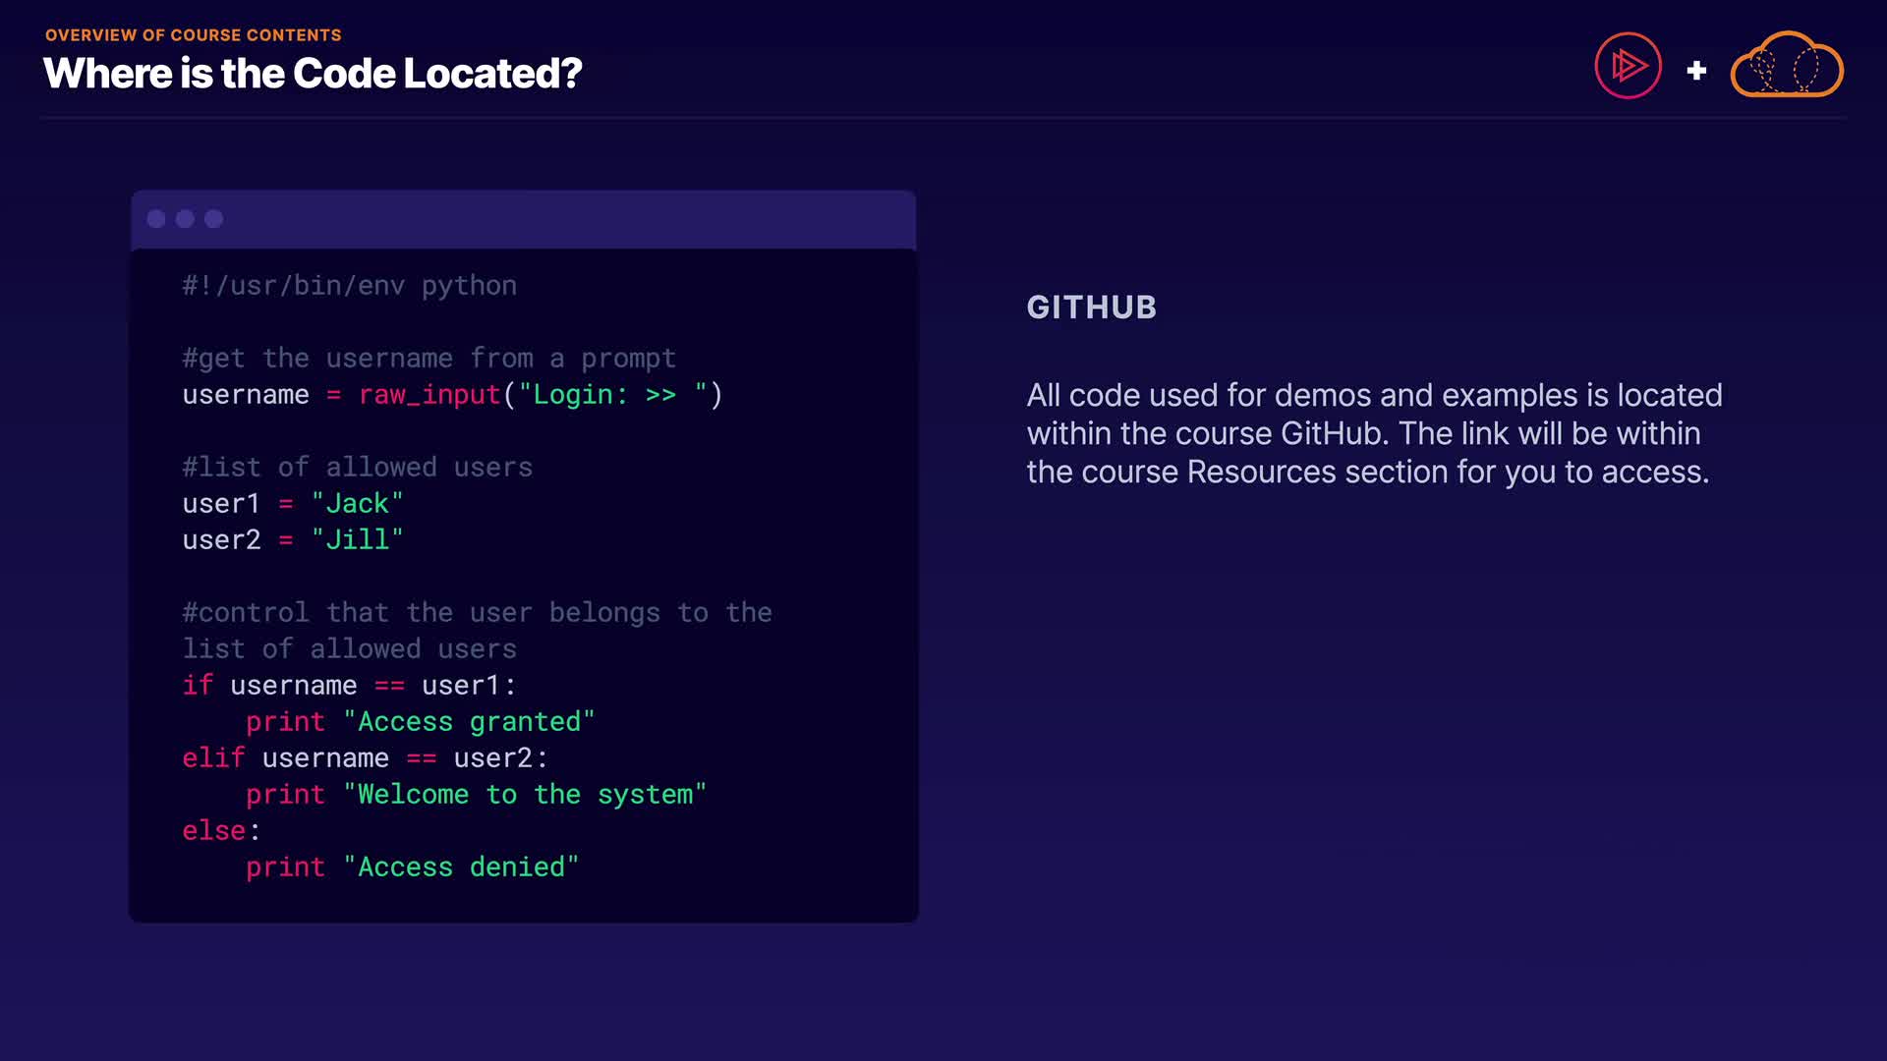Image resolution: width=1887 pixels, height=1061 pixels.
Task: Click the GITHUB heading
Action: 1091,307
